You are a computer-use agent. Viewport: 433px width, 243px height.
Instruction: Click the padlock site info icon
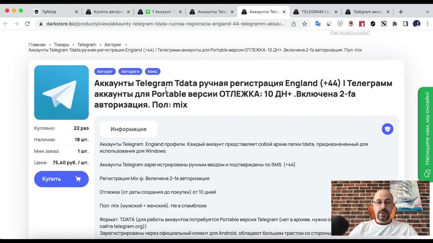pos(41,24)
